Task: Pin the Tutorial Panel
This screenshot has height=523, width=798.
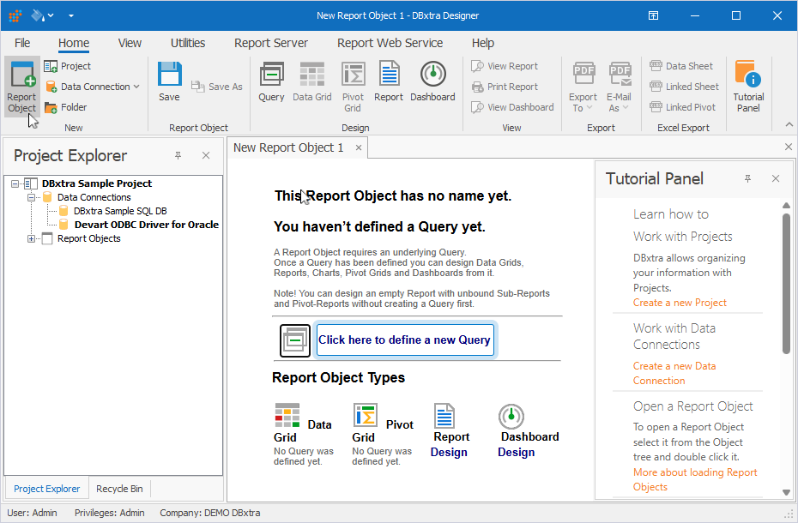Action: click(747, 178)
